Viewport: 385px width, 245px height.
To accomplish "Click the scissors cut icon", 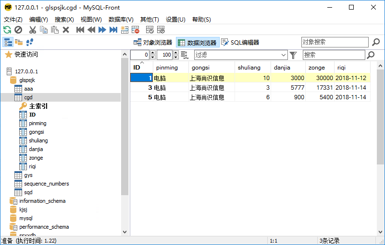I will tap(32, 30).
